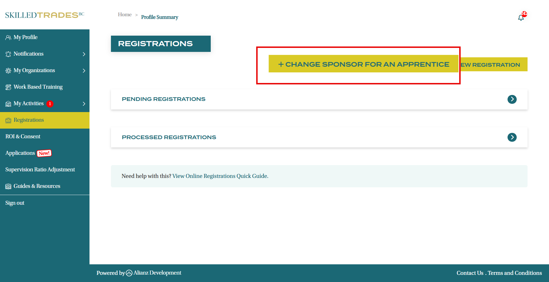The width and height of the screenshot is (549, 282).
Task: Expand the My Organizations submenu chevron
Action: [84, 71]
